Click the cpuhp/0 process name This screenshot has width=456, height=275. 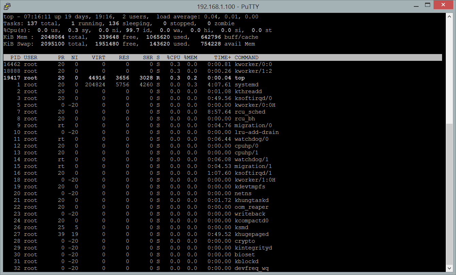pyautogui.click(x=247, y=146)
